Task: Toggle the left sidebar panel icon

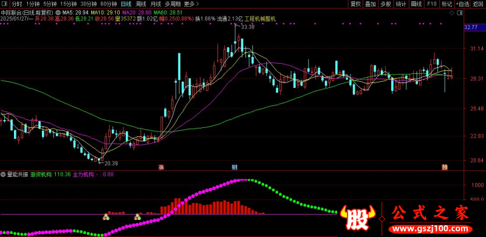Action: [x=5, y=4]
